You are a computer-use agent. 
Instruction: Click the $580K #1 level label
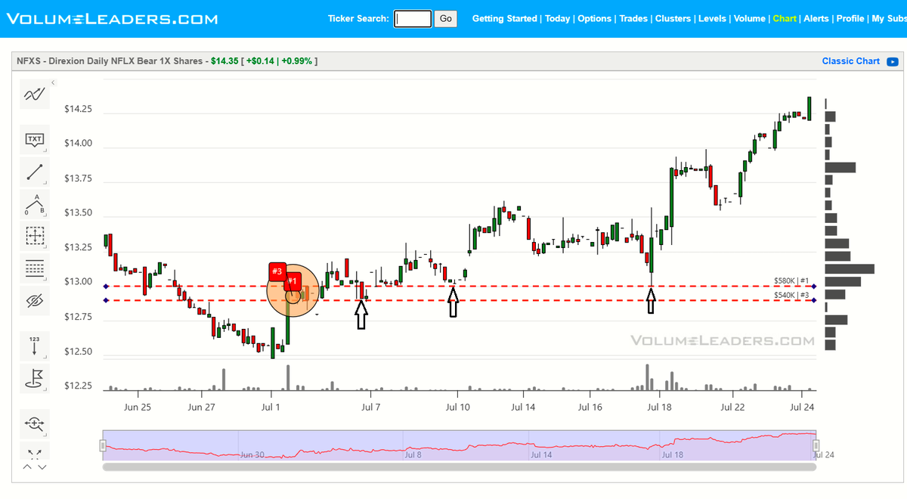coord(791,280)
